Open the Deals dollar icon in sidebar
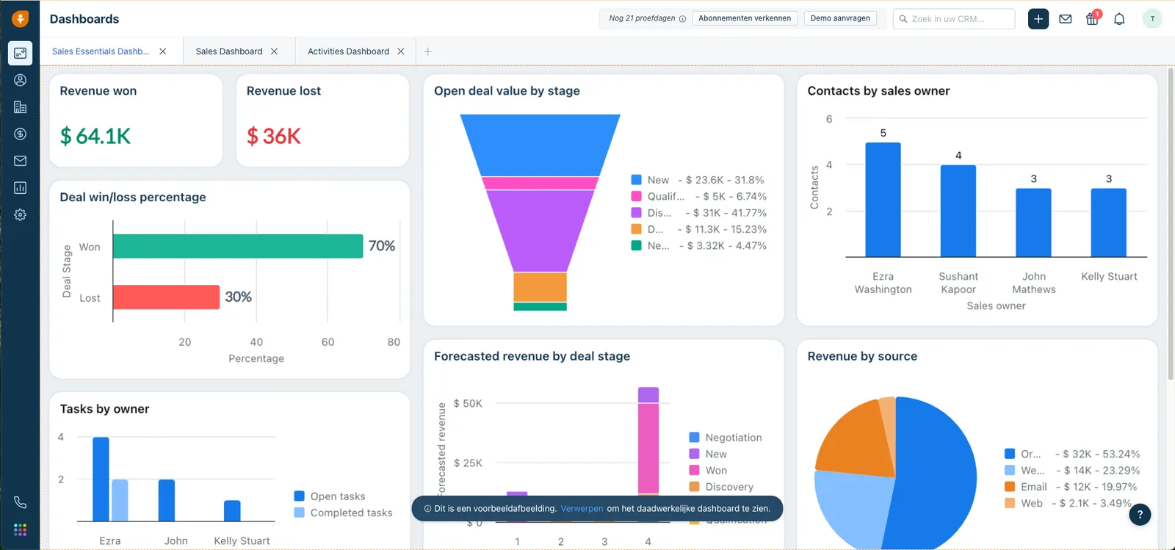The image size is (1175, 550). 20,134
